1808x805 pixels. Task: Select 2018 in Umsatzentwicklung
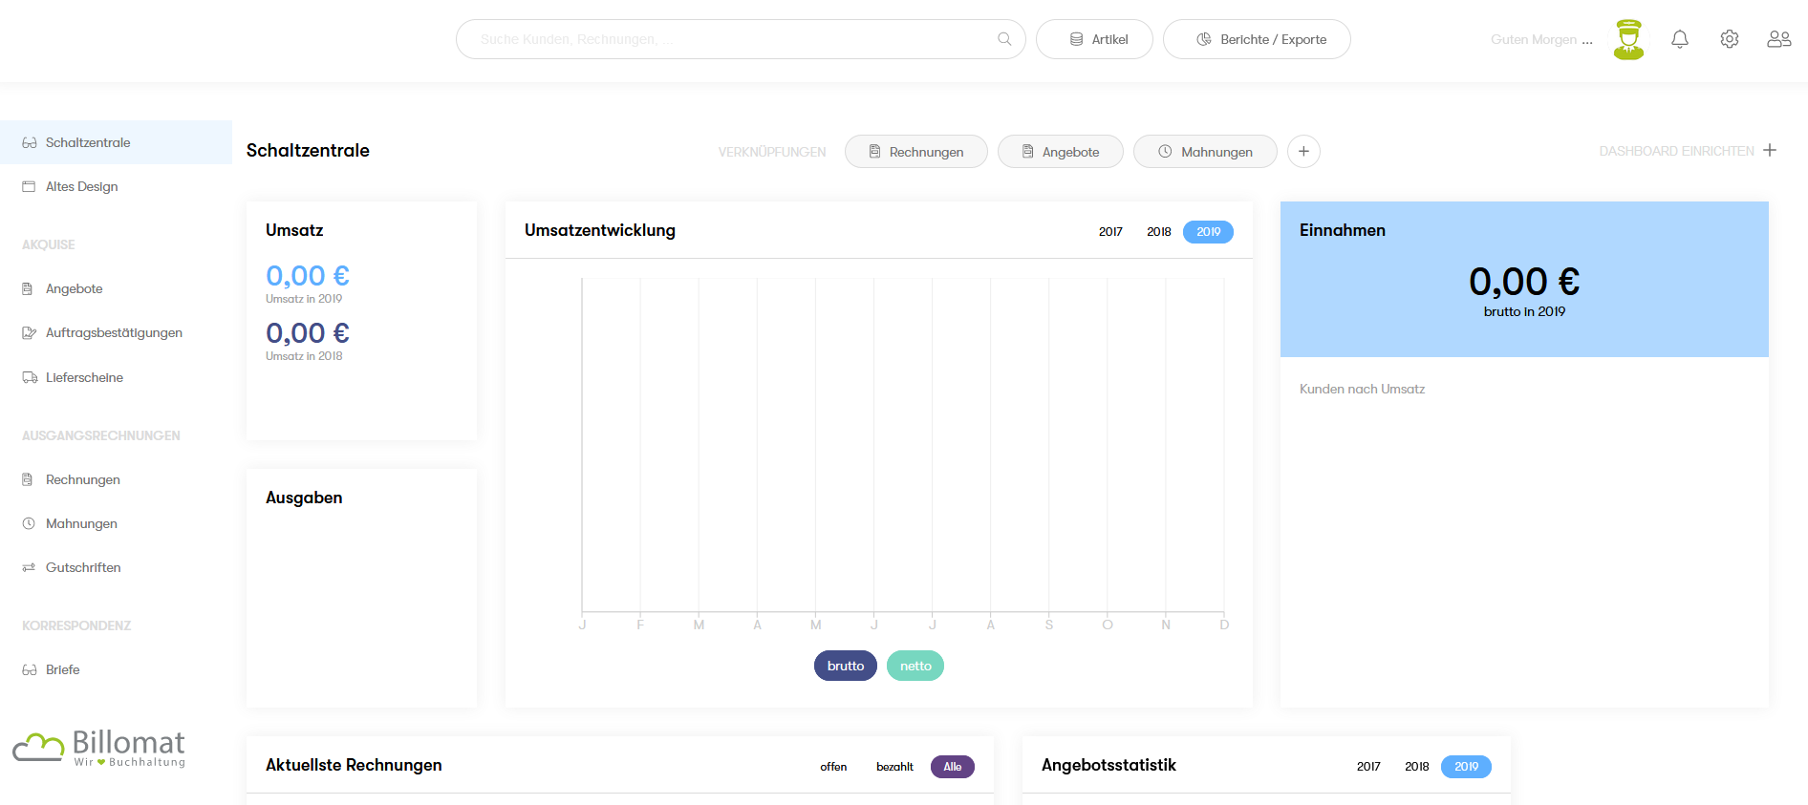click(x=1159, y=232)
